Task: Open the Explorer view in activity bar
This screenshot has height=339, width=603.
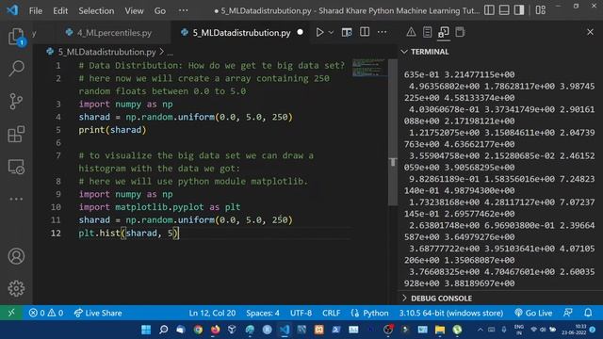Action: pos(16,37)
